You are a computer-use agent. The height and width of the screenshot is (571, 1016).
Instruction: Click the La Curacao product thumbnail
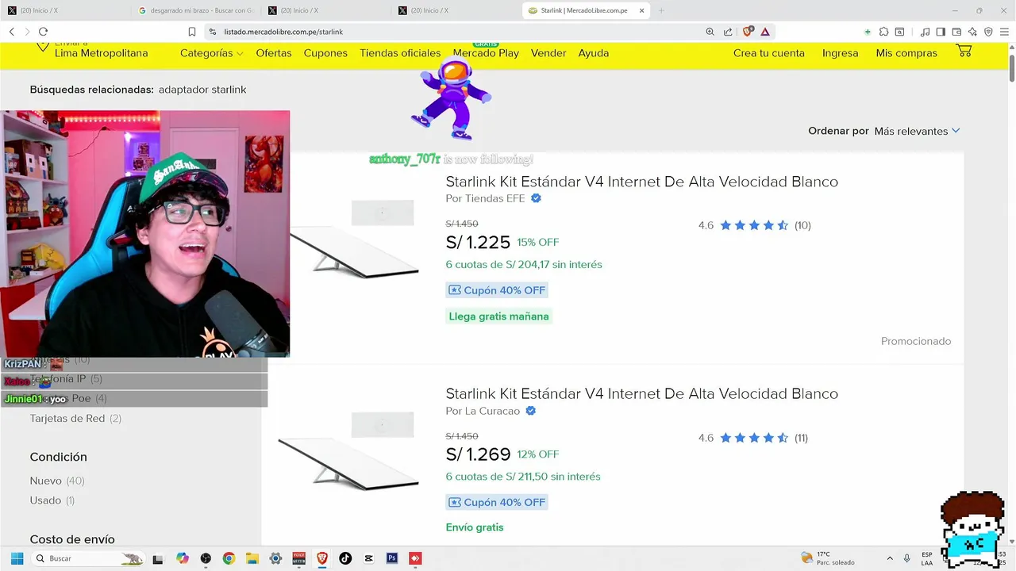click(x=348, y=450)
